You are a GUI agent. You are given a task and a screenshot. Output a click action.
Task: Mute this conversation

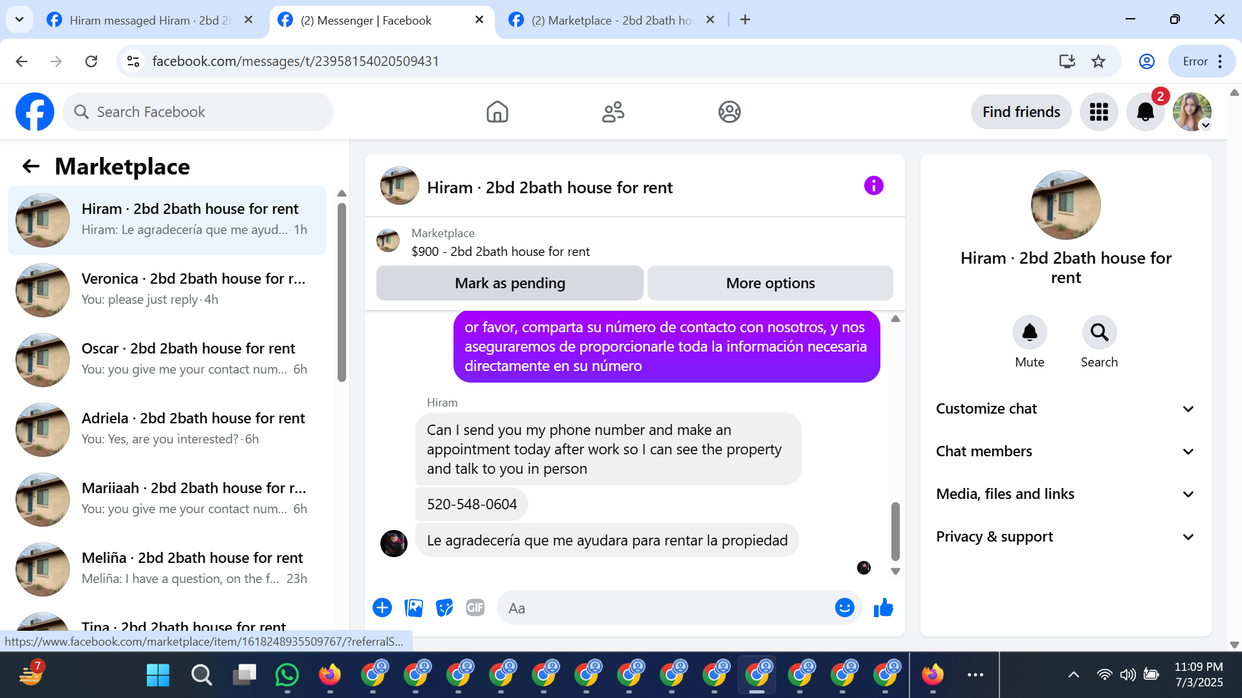click(x=1029, y=332)
